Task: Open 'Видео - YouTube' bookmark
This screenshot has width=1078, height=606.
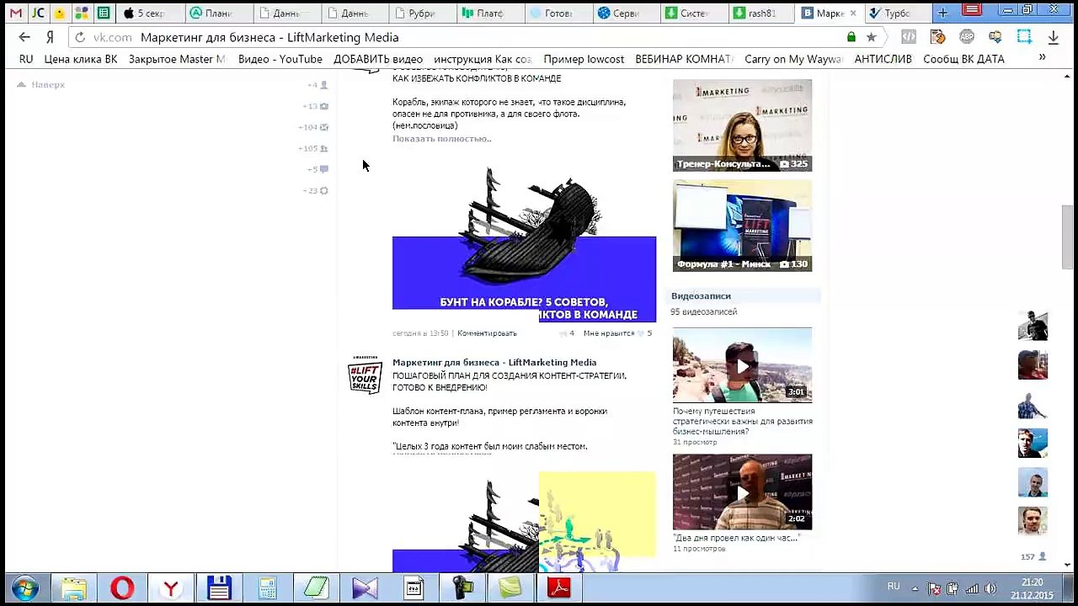Action: pos(280,59)
